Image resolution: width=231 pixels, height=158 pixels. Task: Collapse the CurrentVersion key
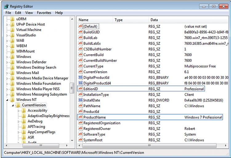[x=13, y=105]
